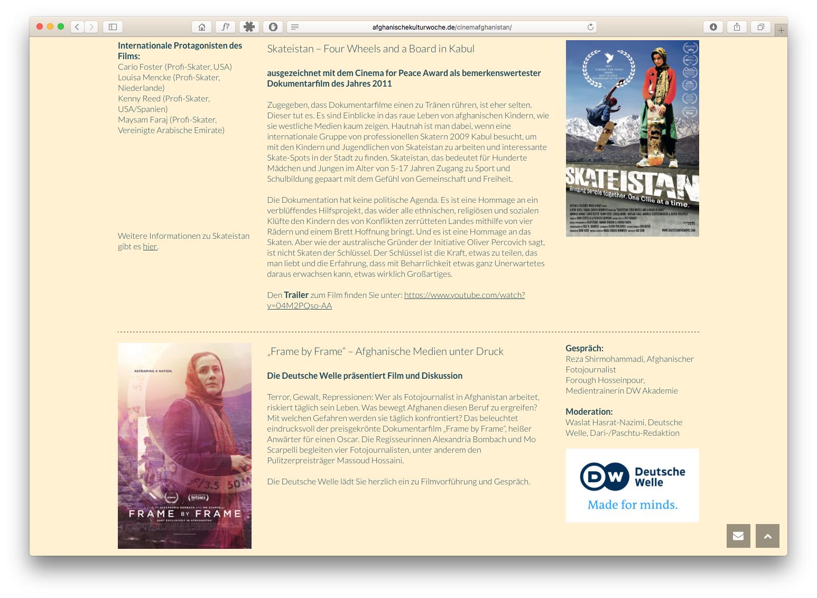Open the YouTube trailer link
817x598 pixels.
(x=396, y=301)
